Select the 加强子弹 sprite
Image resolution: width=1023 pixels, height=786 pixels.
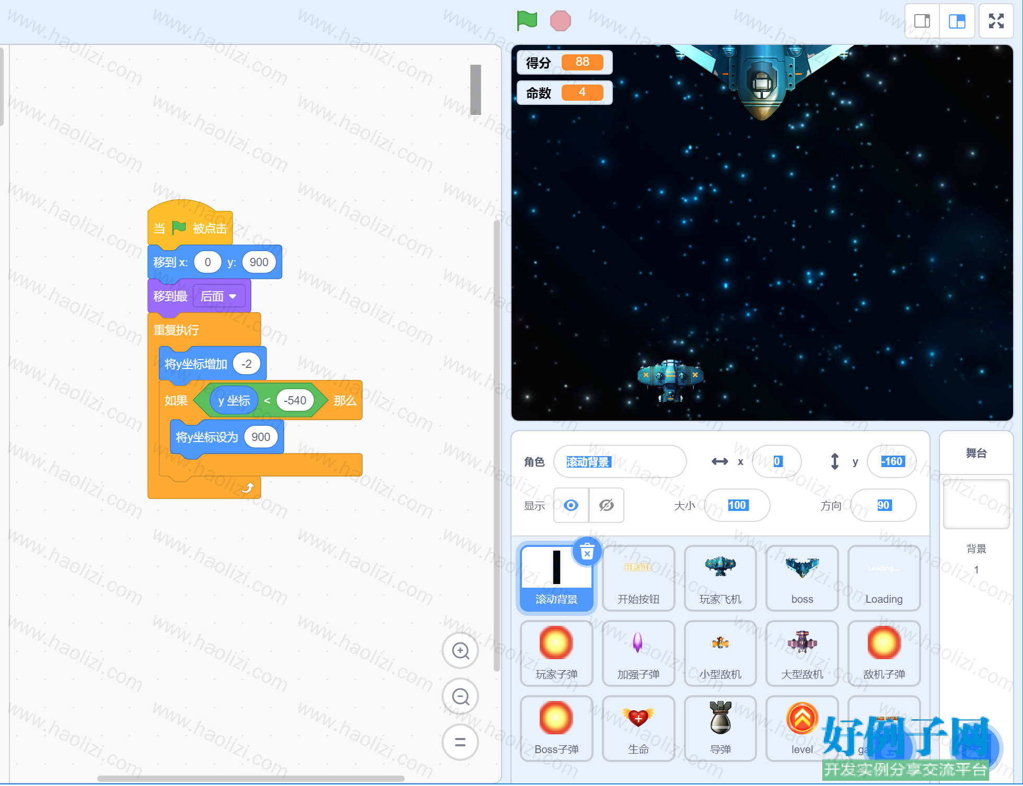click(638, 653)
